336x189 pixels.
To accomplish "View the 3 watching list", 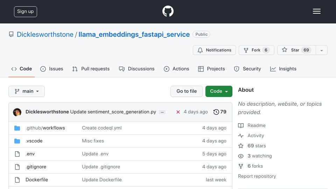I will 255,156.
